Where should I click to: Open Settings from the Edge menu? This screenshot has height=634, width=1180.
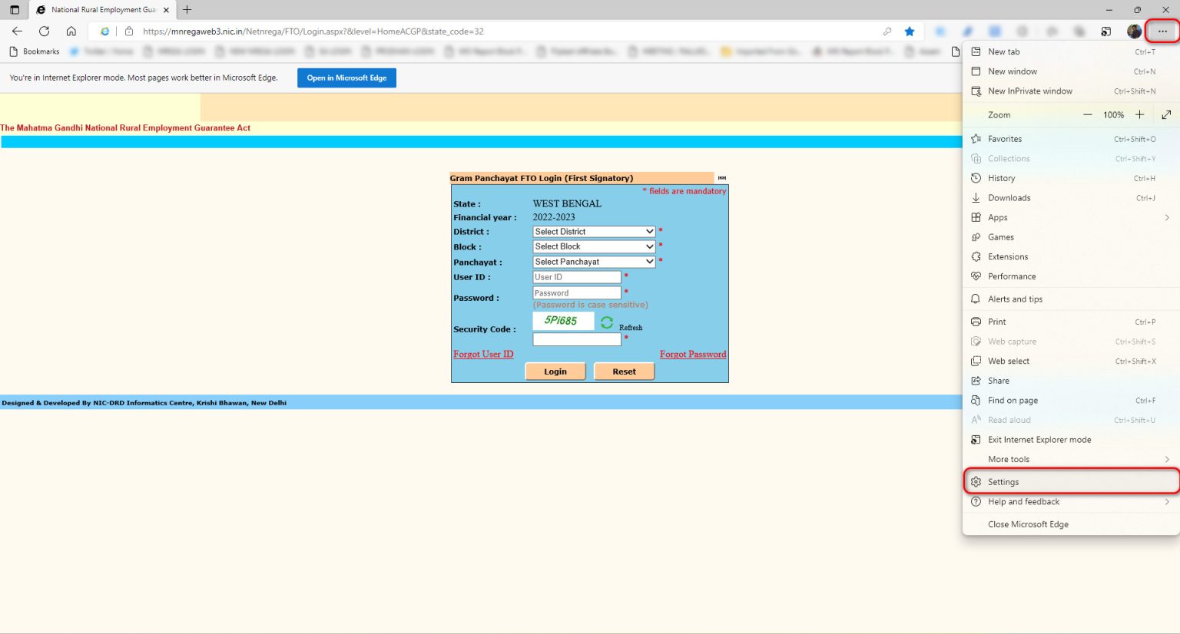(x=1003, y=481)
